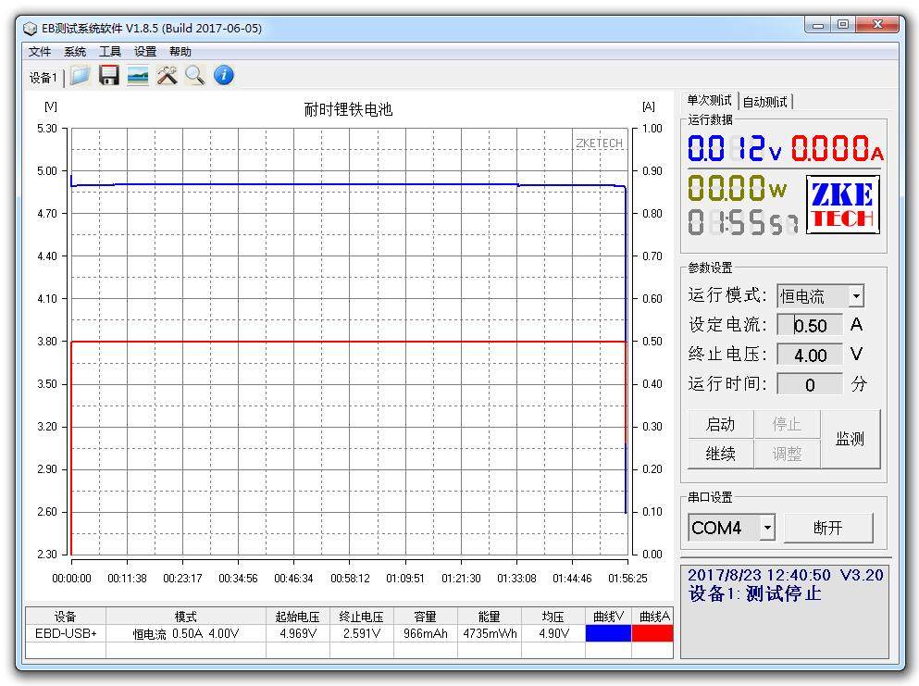Screen dimensions: 919x686
Task: Open the blue info about icon
Action: pyautogui.click(x=223, y=76)
